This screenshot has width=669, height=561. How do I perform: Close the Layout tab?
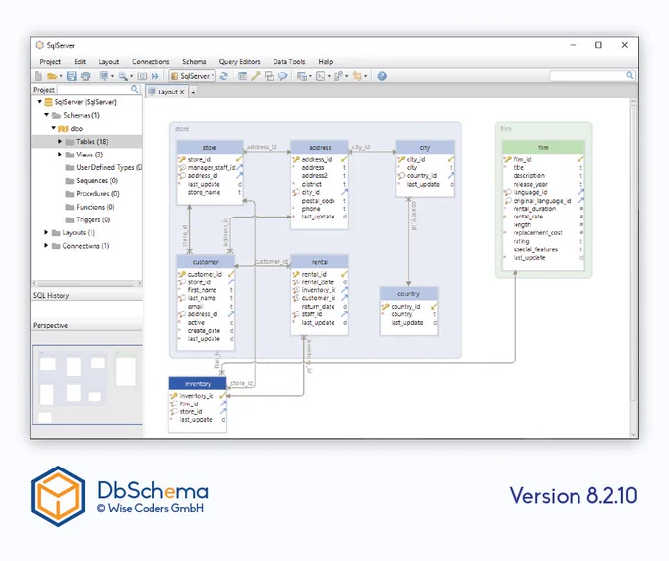(x=182, y=92)
